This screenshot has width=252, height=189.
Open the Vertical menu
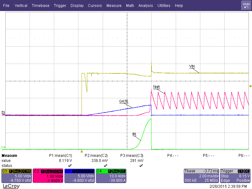click(x=21, y=6)
